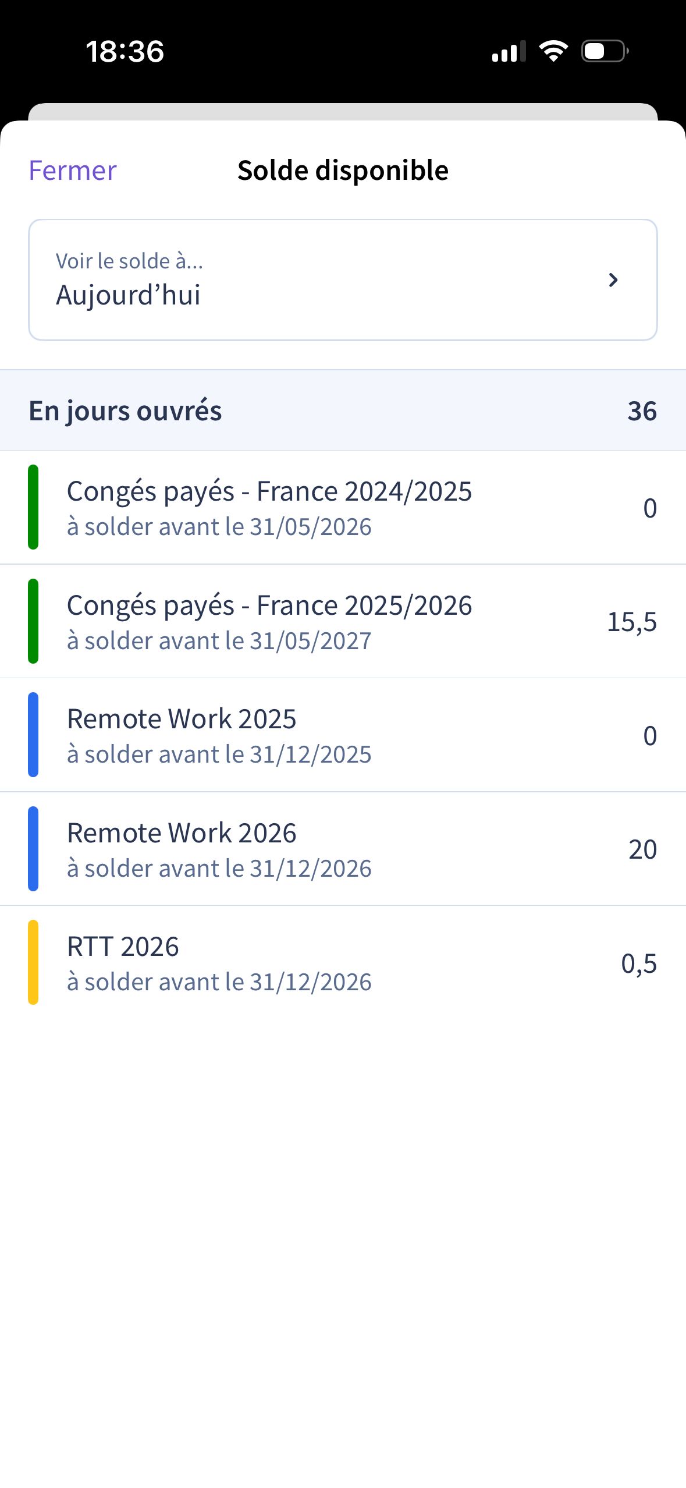Viewport: 686px width, 1488px height.
Task: Tap the 0,5 RTT balance value
Action: (638, 963)
